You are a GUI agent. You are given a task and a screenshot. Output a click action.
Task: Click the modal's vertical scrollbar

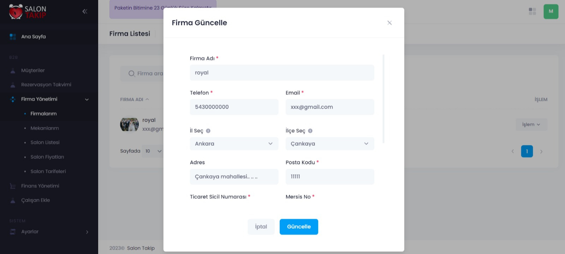(383, 99)
